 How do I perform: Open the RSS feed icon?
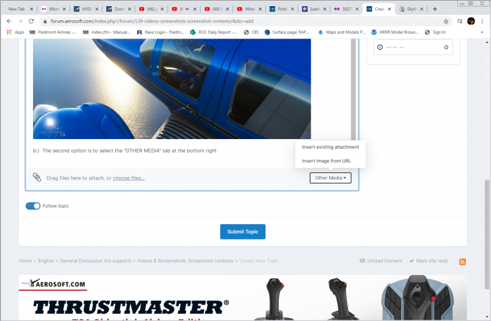coord(463,262)
